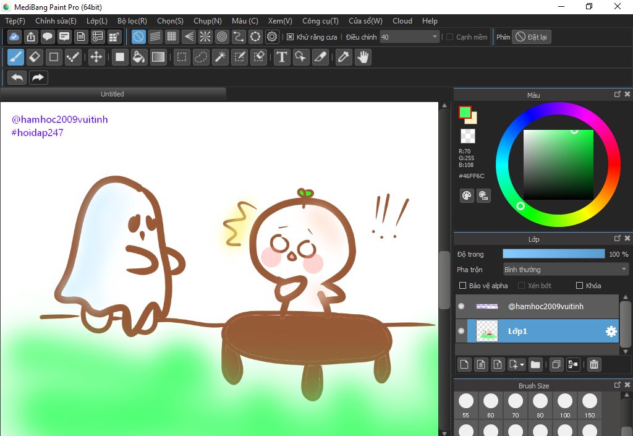Select the Eraser tool
The height and width of the screenshot is (436, 633).
35,57
